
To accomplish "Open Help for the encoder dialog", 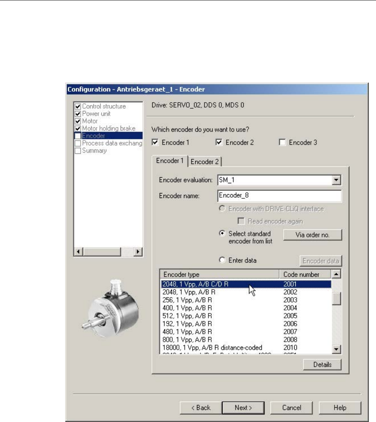I will [340, 408].
